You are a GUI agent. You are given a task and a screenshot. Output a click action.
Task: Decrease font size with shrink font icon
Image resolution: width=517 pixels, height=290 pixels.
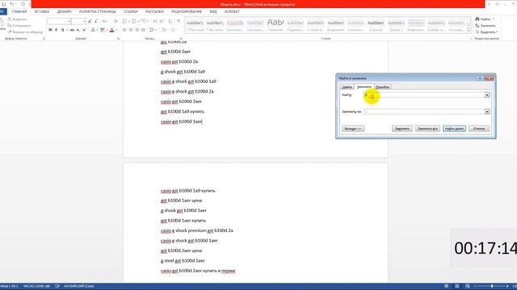coord(96,22)
